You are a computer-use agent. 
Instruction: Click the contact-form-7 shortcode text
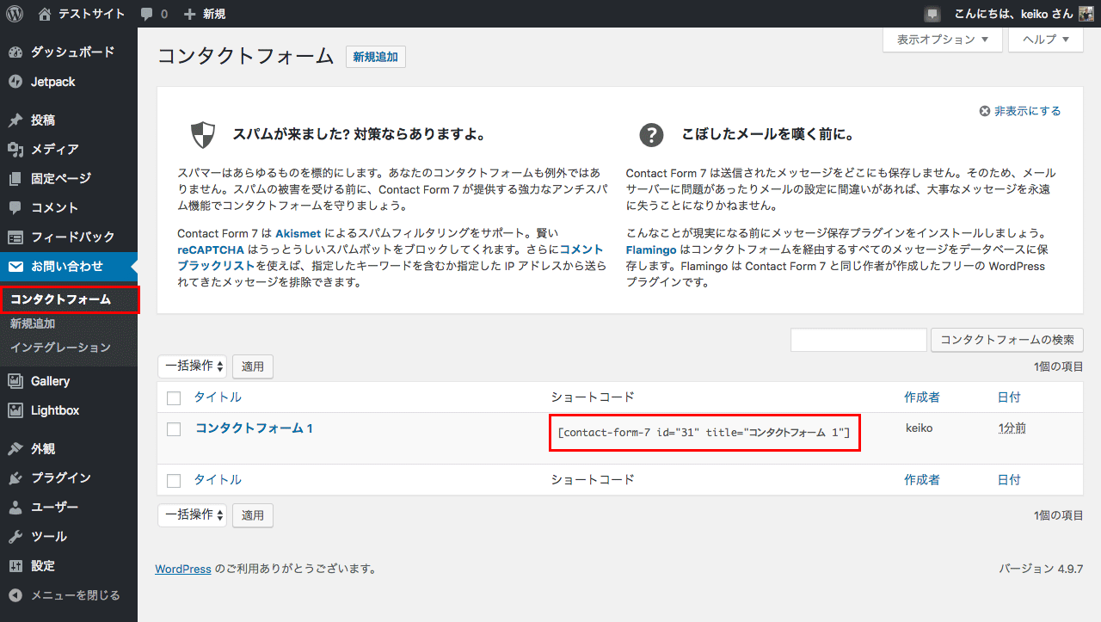(x=704, y=433)
